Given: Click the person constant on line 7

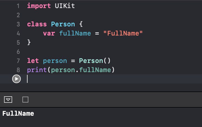Looking at the screenshot, I should 55,61.
